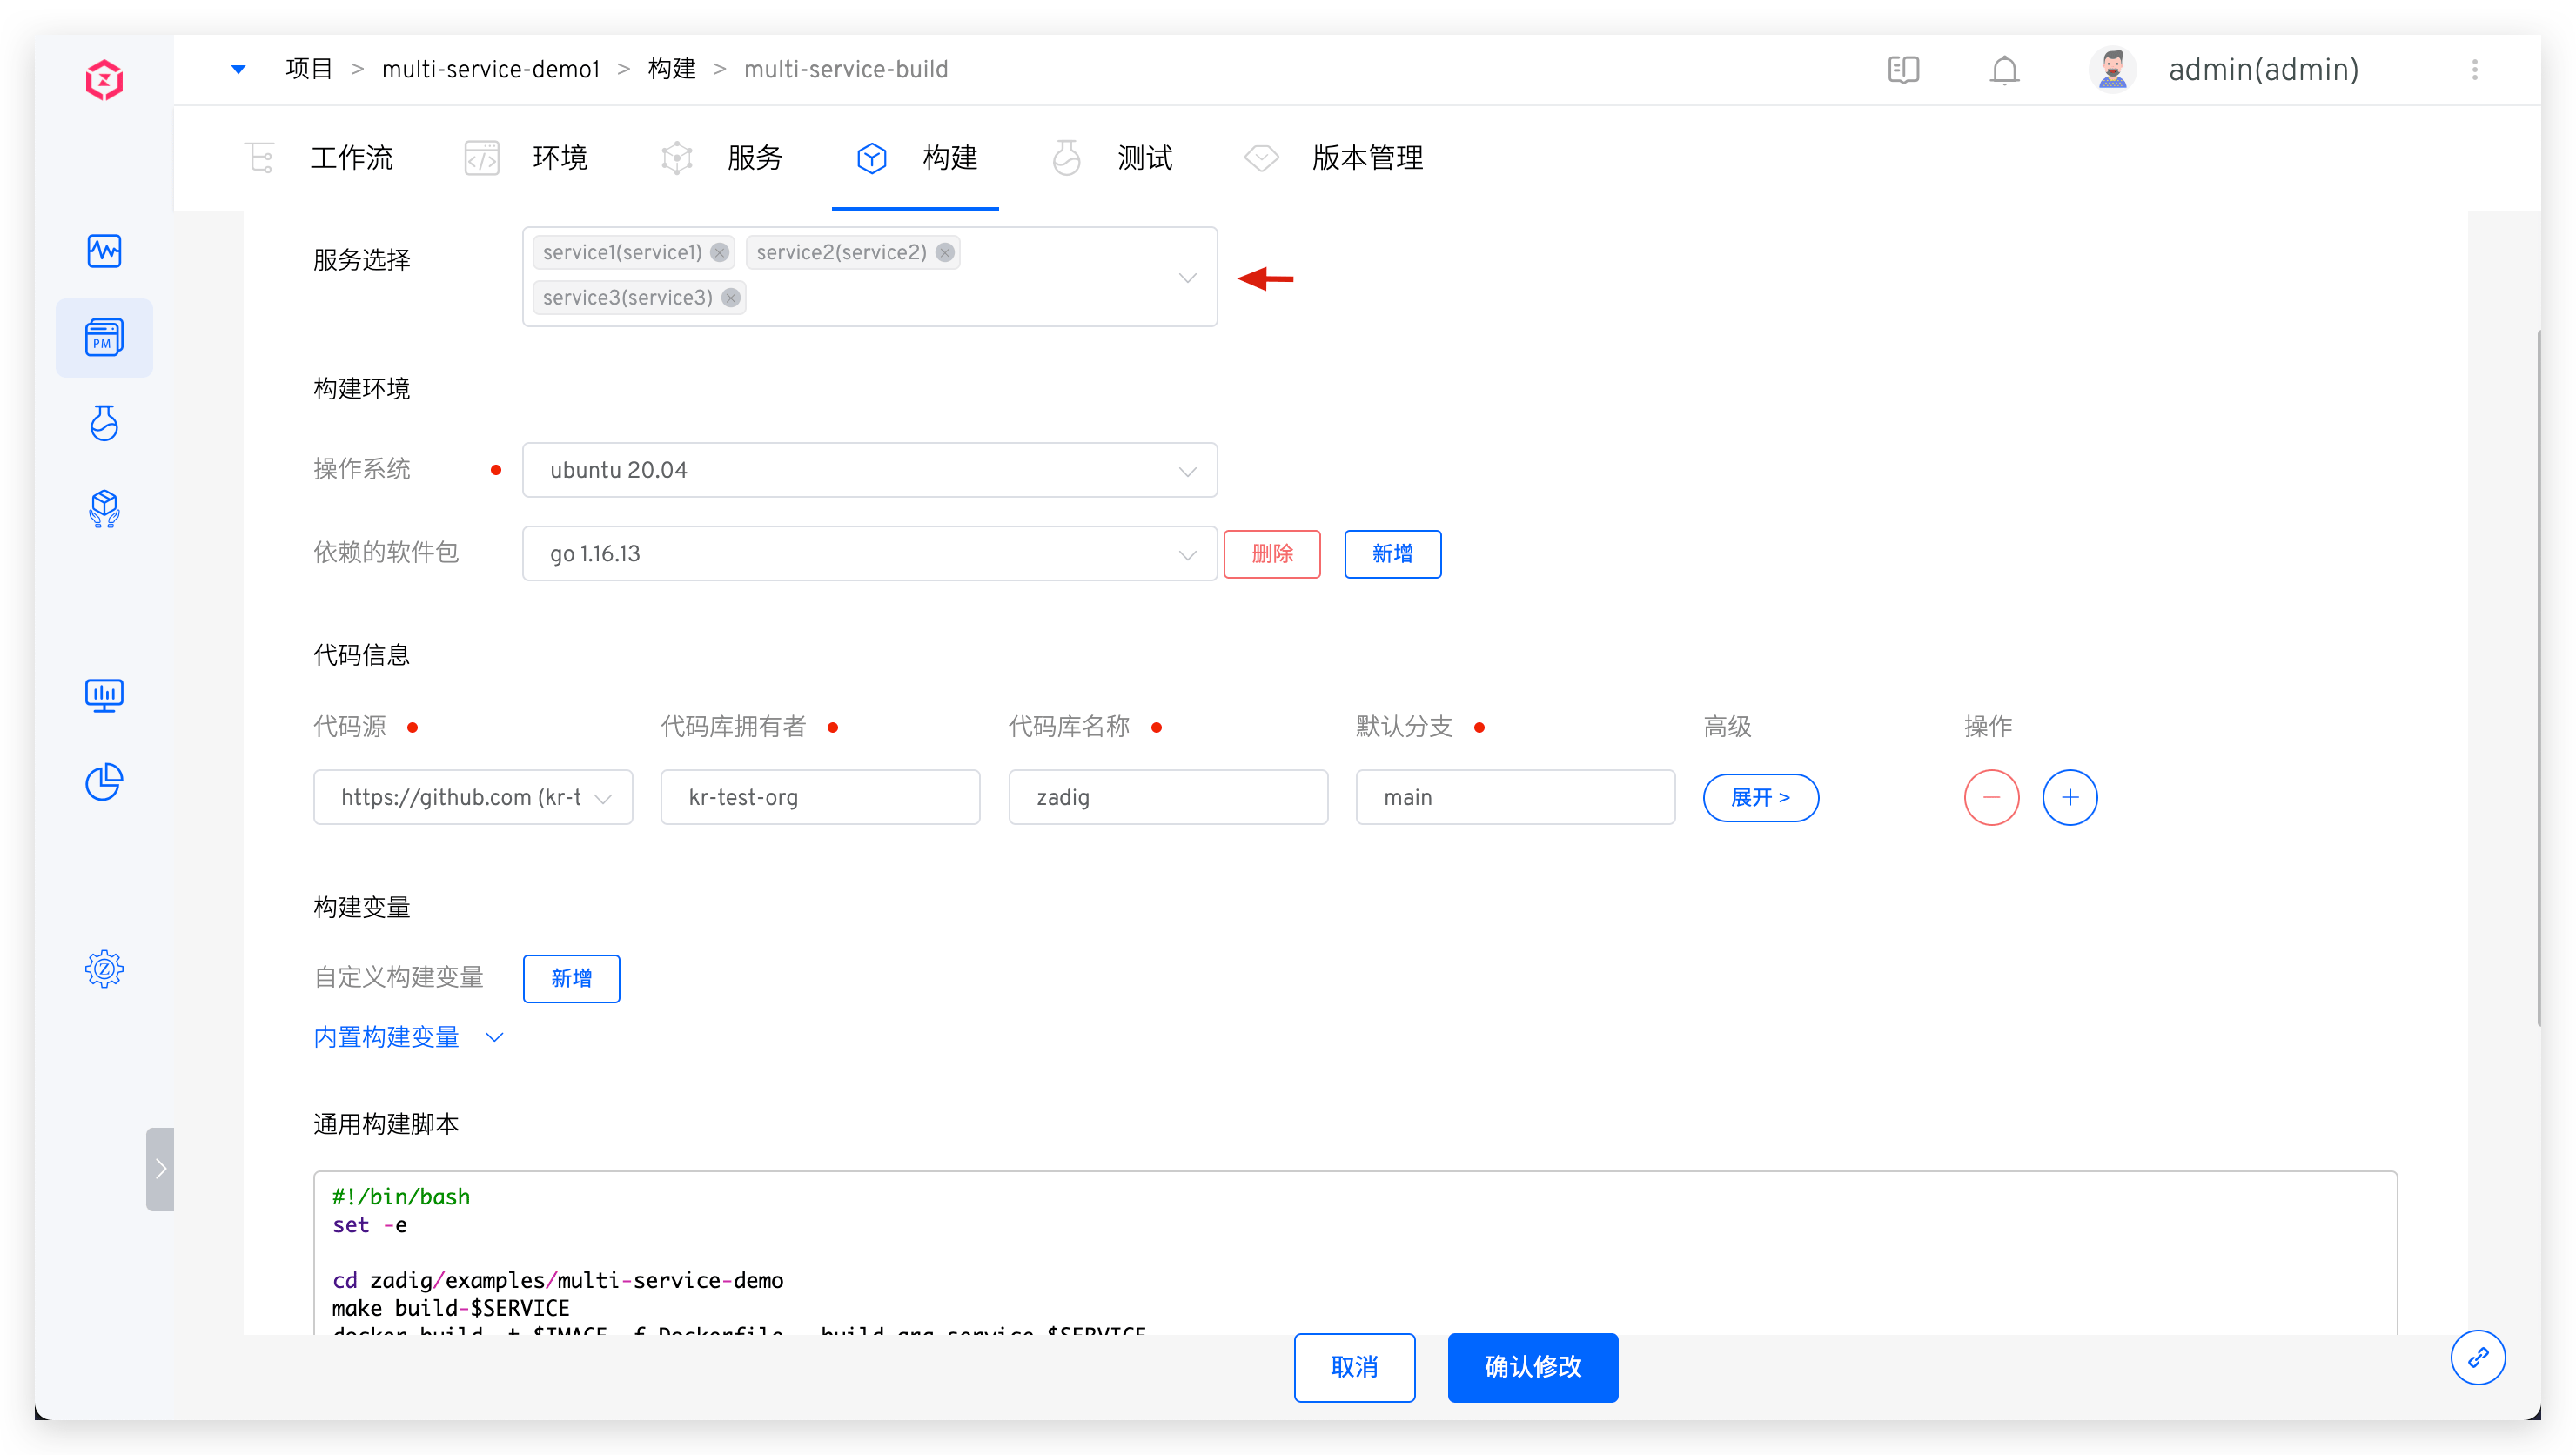Select the test management flask icon in sidebar
Image resolution: width=2576 pixels, height=1455 pixels.
pos(104,423)
